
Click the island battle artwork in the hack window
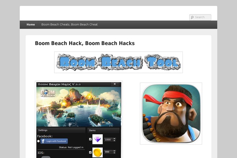click(79, 107)
